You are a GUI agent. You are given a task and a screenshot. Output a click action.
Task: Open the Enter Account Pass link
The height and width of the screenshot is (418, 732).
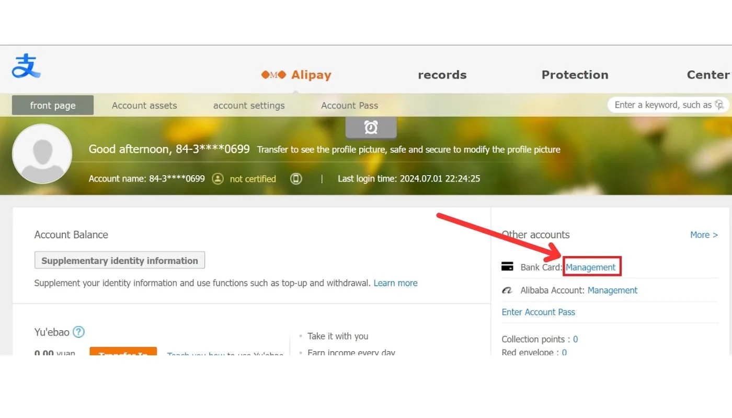click(x=539, y=312)
